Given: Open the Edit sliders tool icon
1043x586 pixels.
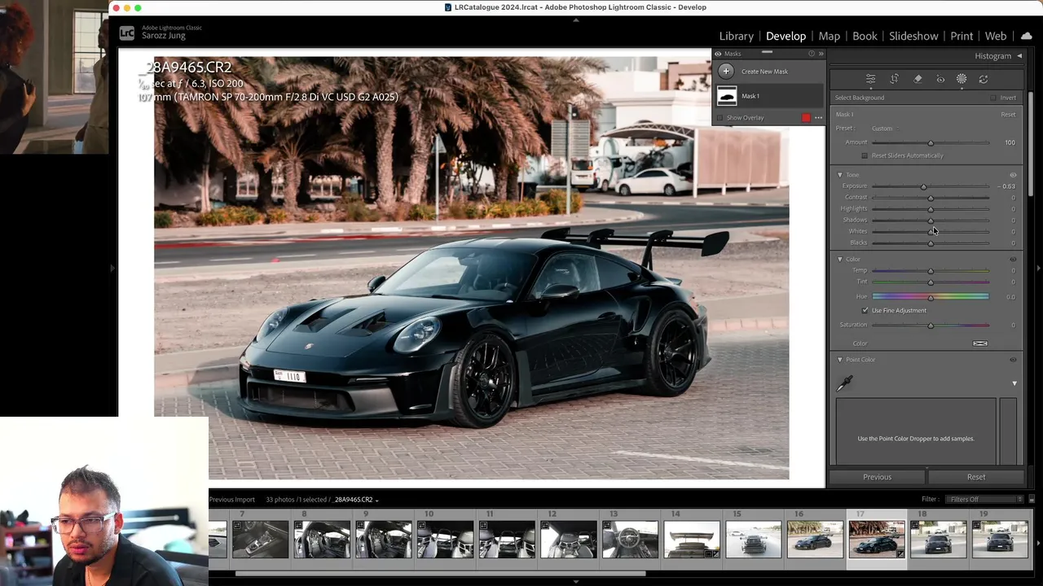Looking at the screenshot, I should pyautogui.click(x=870, y=79).
